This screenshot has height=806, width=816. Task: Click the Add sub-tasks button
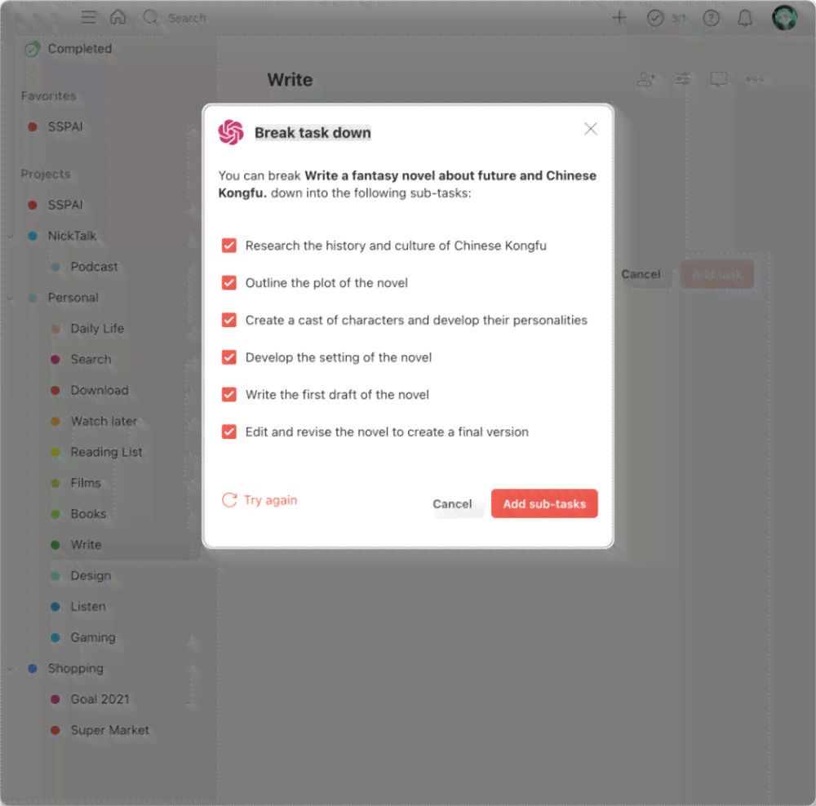click(544, 503)
